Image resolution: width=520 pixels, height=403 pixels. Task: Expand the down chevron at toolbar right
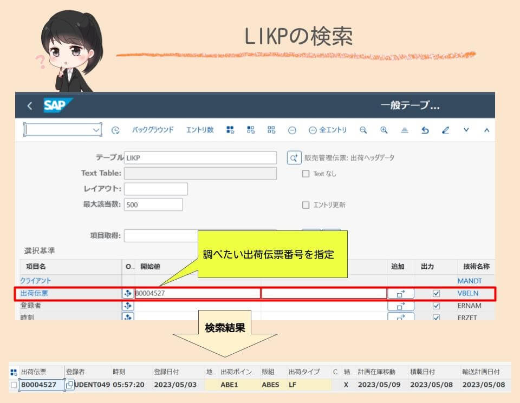tap(466, 130)
